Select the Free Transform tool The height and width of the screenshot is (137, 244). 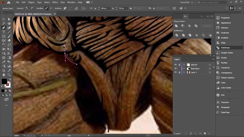(x=9, y=49)
